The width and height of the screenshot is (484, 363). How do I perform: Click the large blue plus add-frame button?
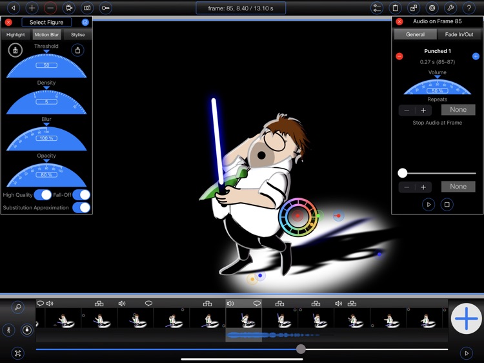466,318
